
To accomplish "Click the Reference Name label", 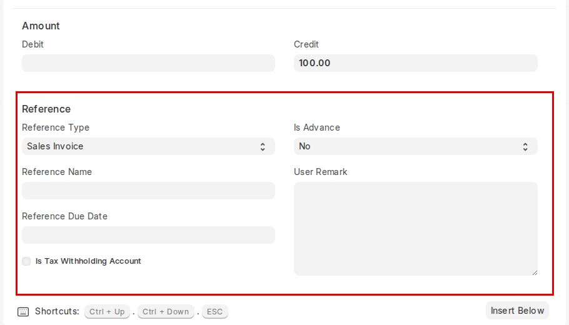I will click(57, 172).
